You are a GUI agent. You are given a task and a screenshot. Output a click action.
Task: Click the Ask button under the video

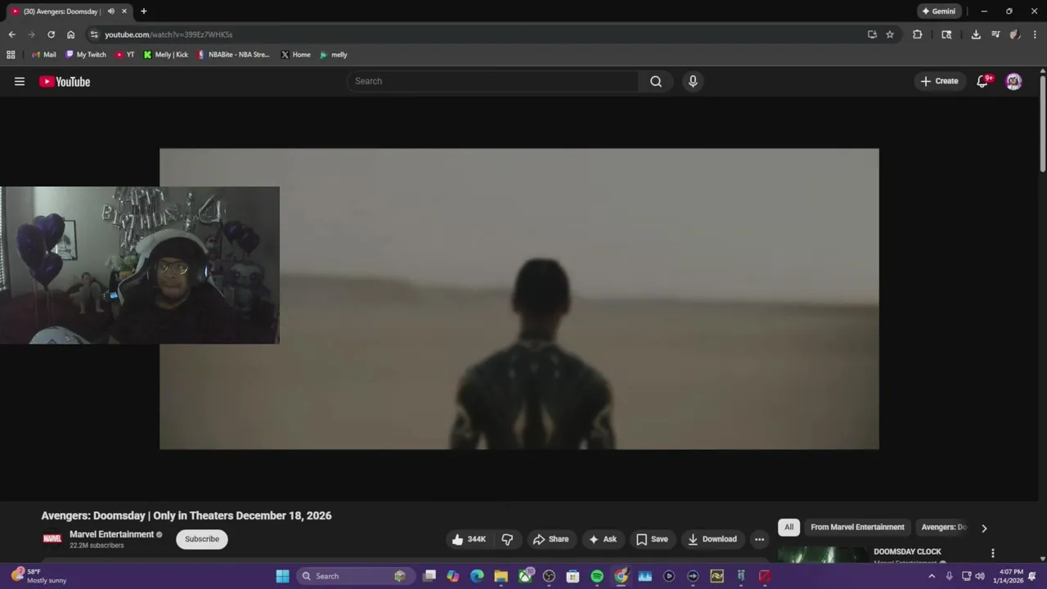point(603,539)
